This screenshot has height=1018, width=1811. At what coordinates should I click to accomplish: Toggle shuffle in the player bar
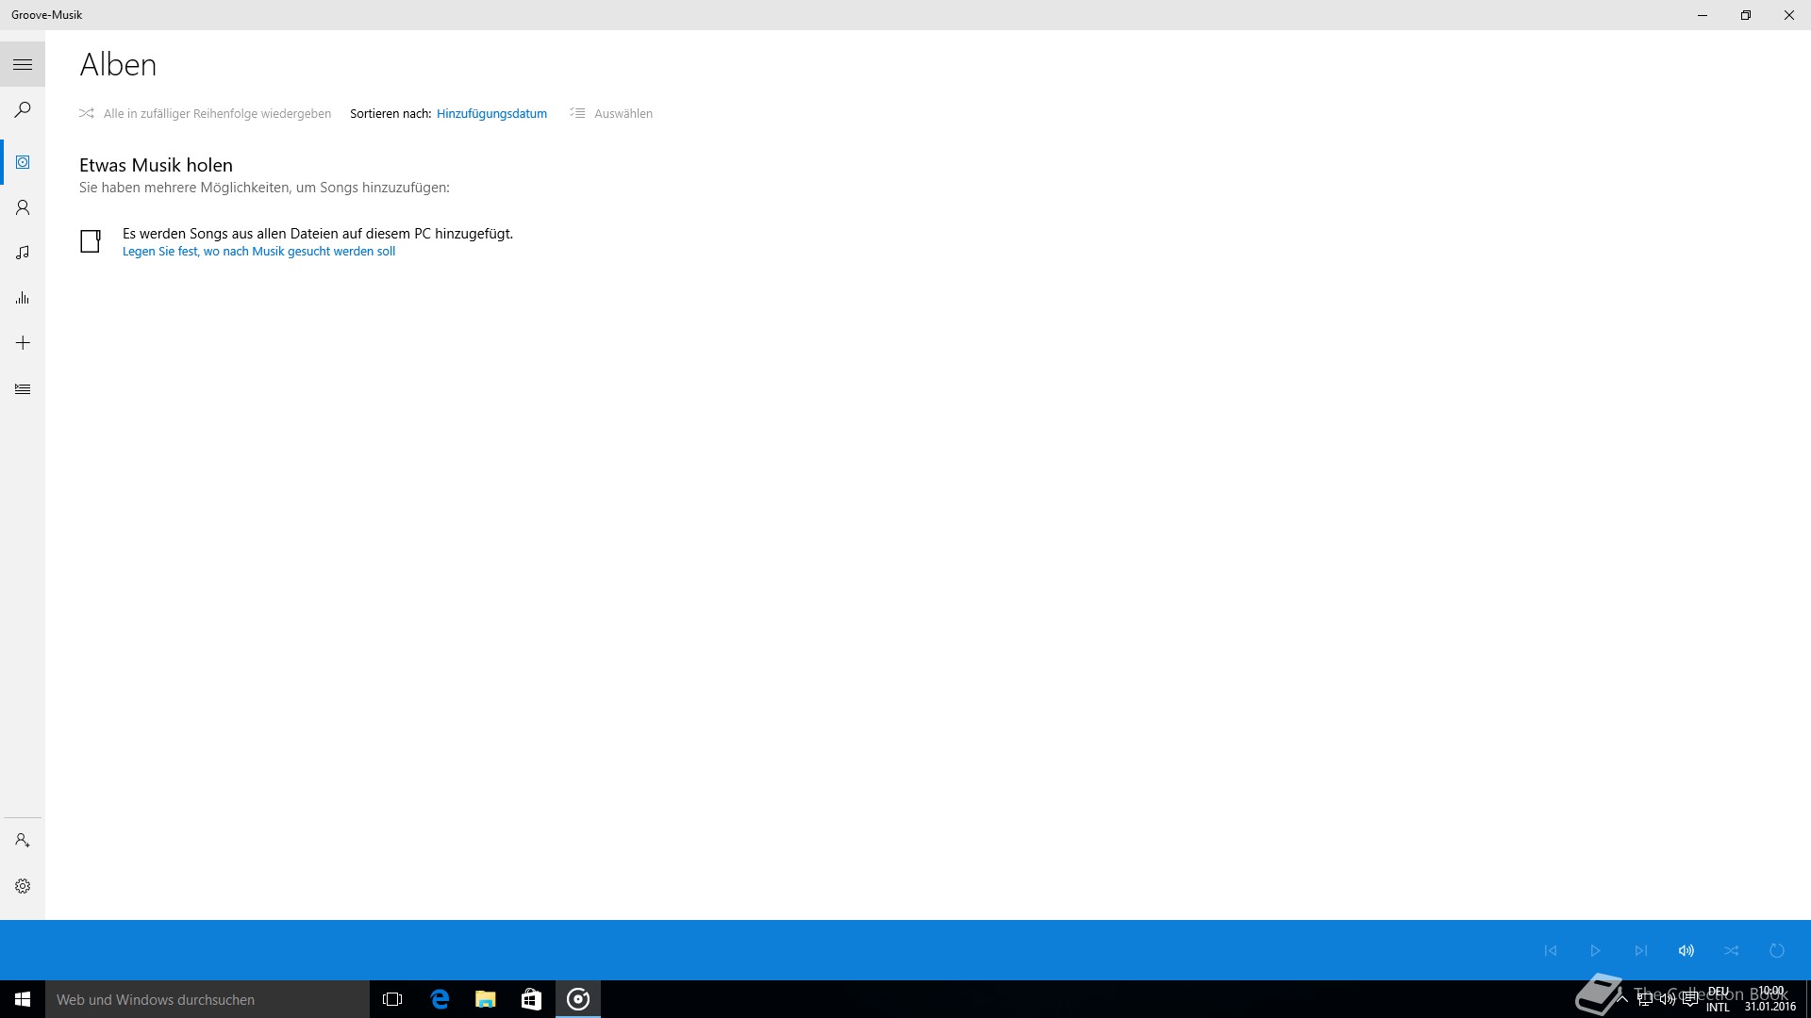tap(1731, 950)
